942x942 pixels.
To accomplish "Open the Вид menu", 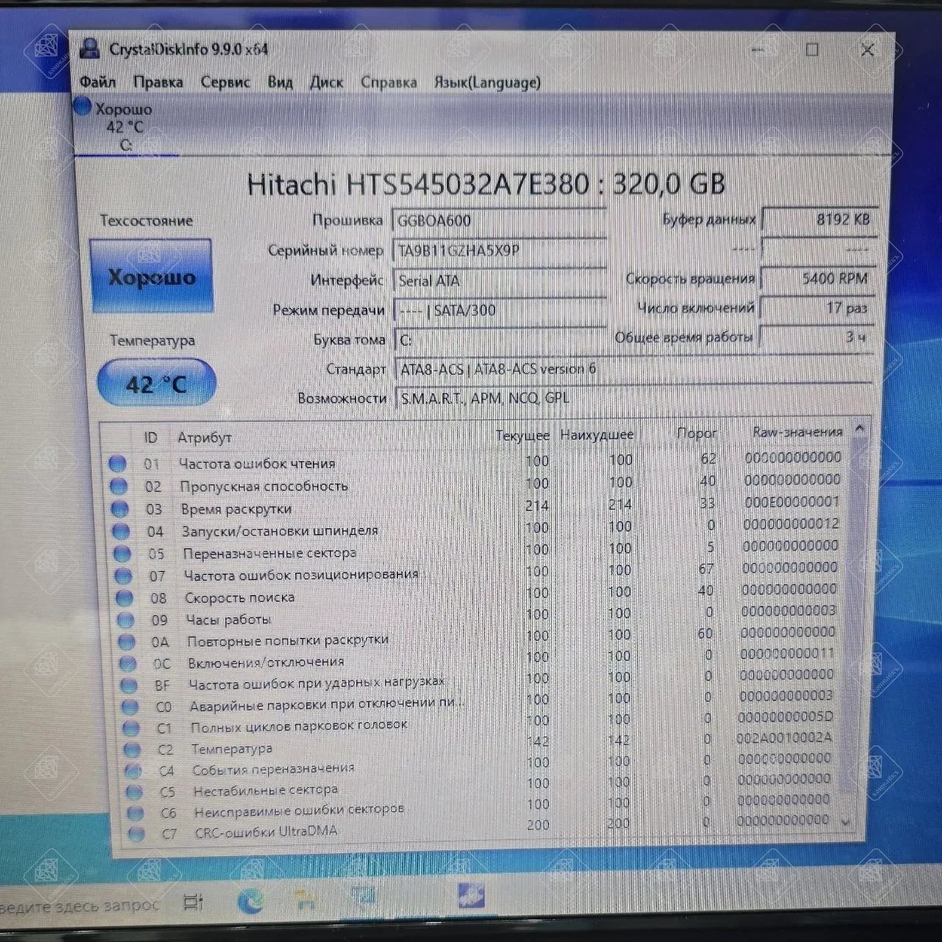I will tap(280, 82).
